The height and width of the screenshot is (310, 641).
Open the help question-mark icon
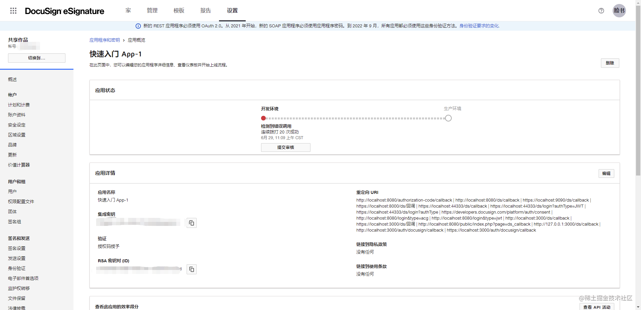[x=601, y=11]
